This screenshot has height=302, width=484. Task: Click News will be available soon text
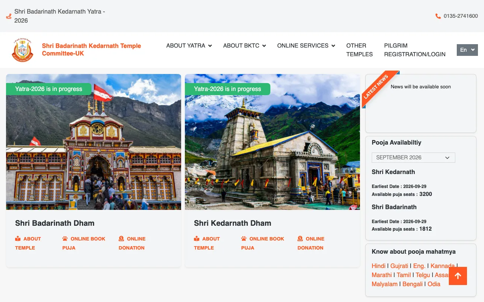pos(421,86)
